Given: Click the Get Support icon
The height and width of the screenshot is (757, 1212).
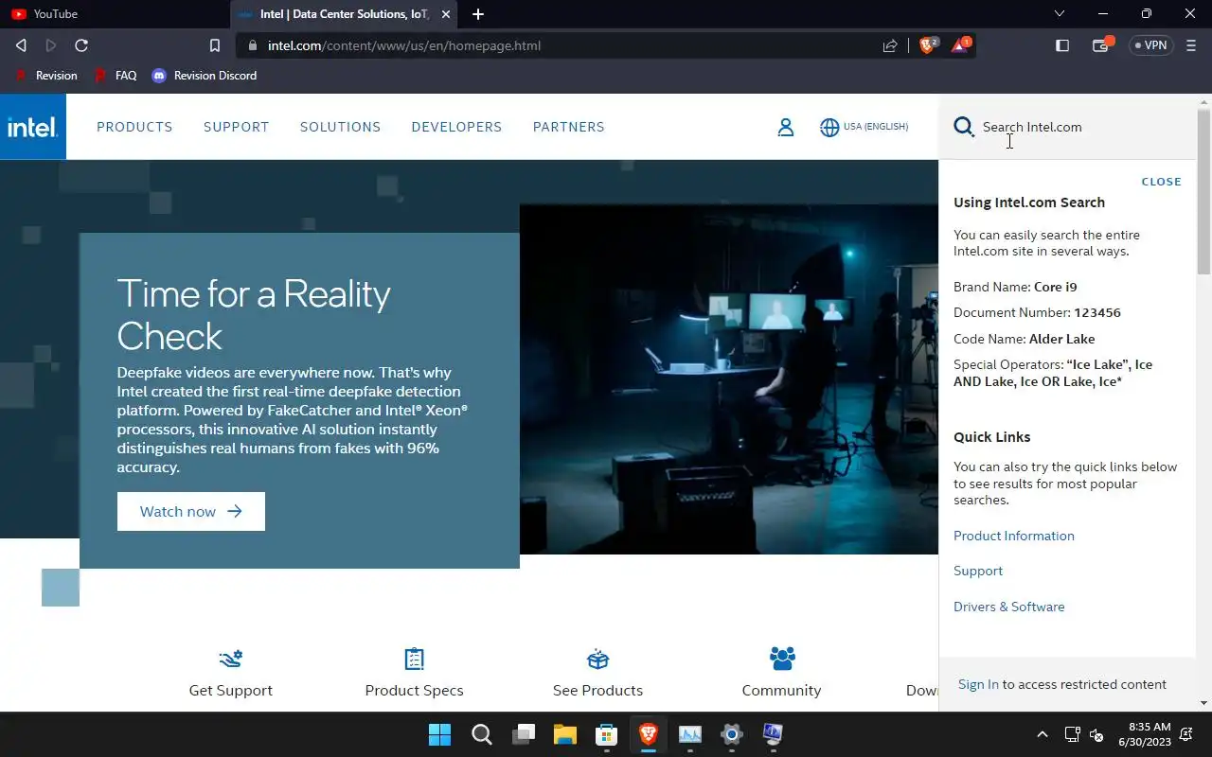Looking at the screenshot, I should point(231,659).
